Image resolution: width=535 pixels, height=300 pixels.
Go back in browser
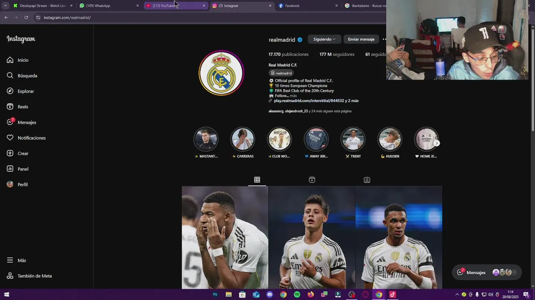(6, 17)
